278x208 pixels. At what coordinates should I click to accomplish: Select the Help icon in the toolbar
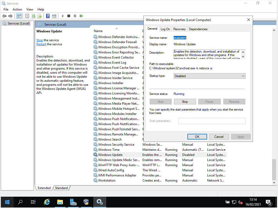coord(48,16)
